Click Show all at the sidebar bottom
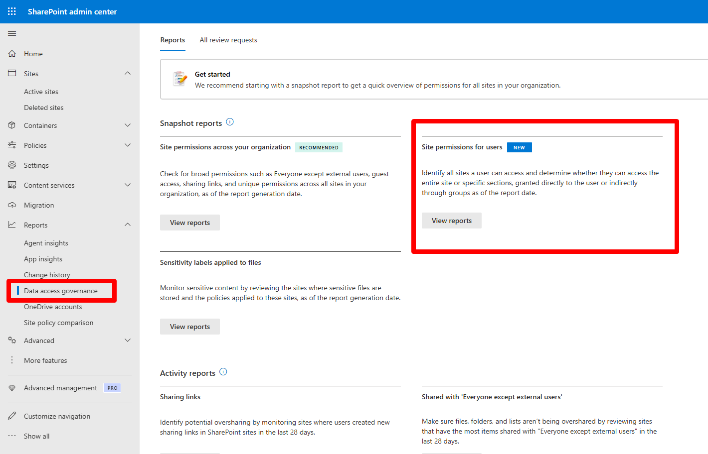This screenshot has width=708, height=454. click(36, 436)
